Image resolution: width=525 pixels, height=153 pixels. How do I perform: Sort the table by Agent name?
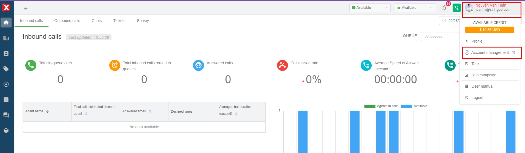(x=47, y=111)
